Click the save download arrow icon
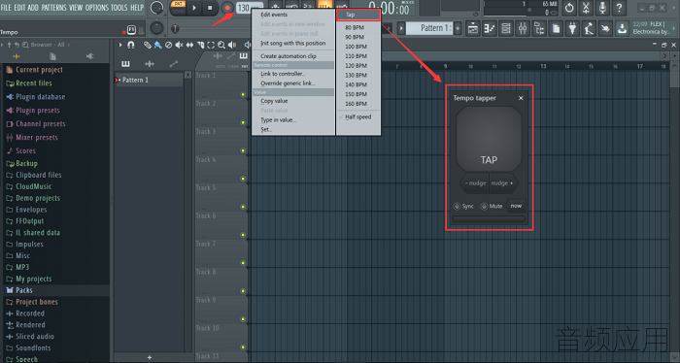The height and width of the screenshot is (363, 680). [622, 29]
